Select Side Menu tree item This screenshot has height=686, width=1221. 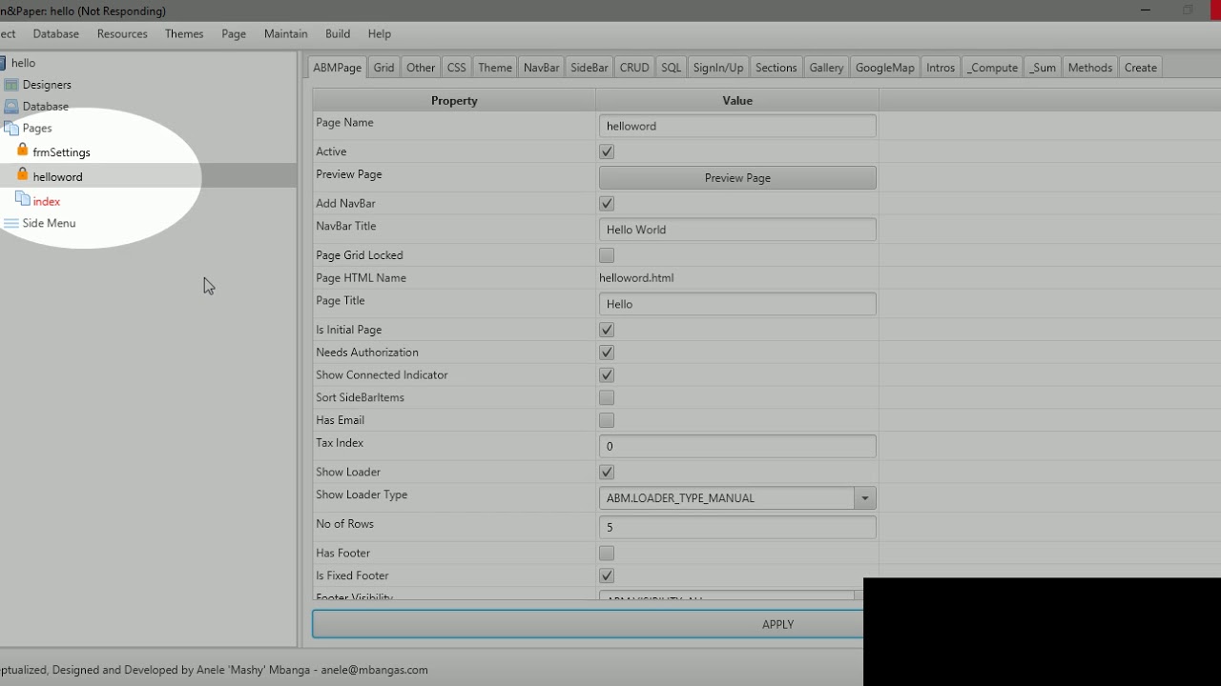49,223
